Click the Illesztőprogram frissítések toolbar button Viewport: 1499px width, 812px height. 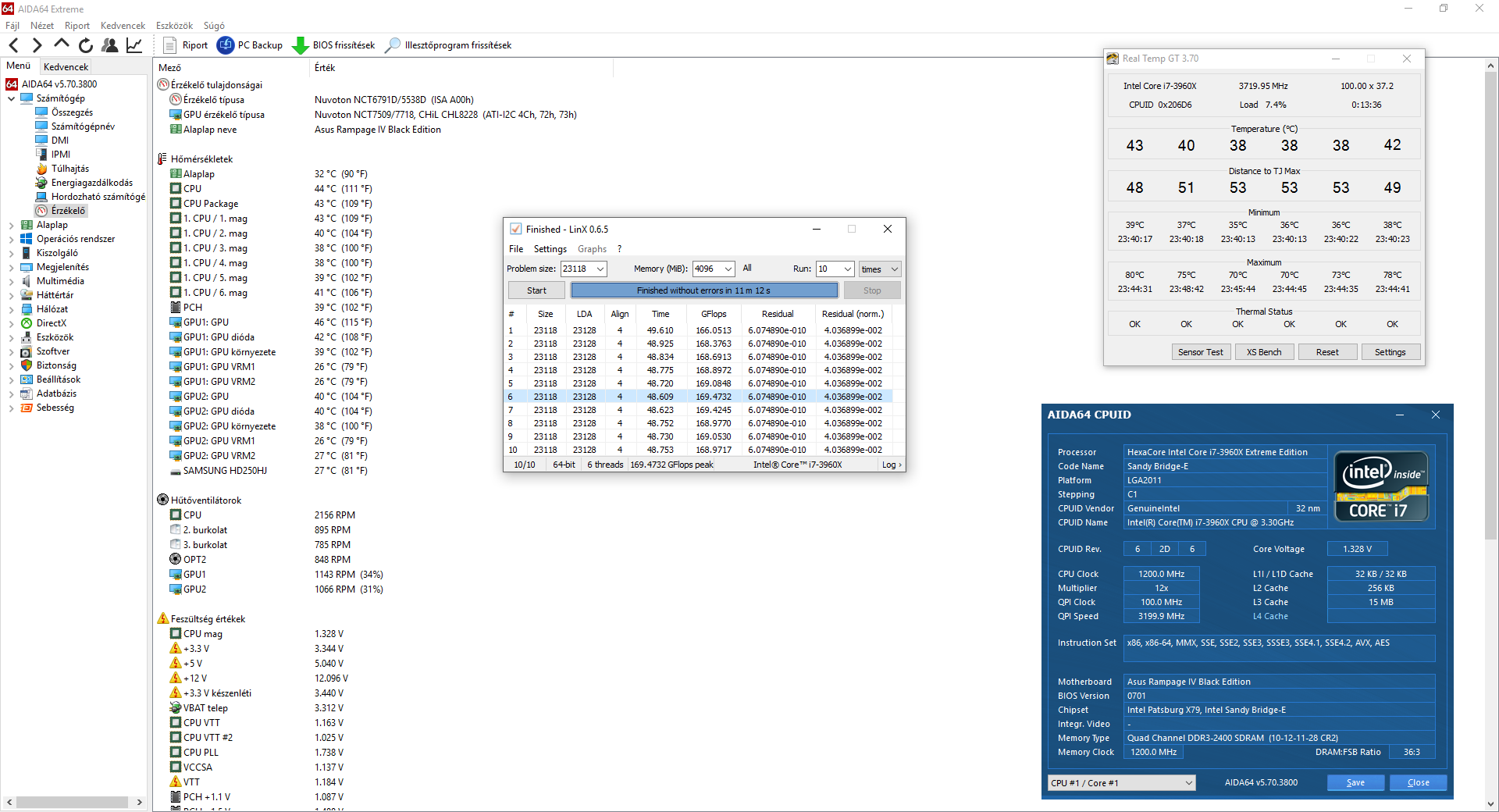pos(448,45)
